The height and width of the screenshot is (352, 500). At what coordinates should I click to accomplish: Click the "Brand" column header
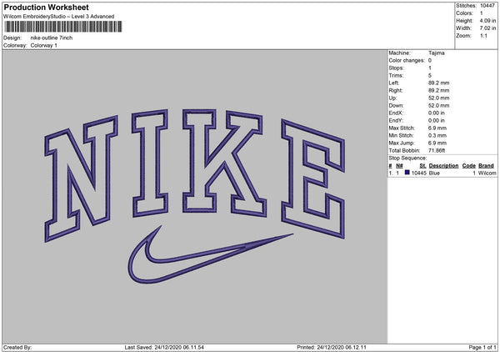486,166
